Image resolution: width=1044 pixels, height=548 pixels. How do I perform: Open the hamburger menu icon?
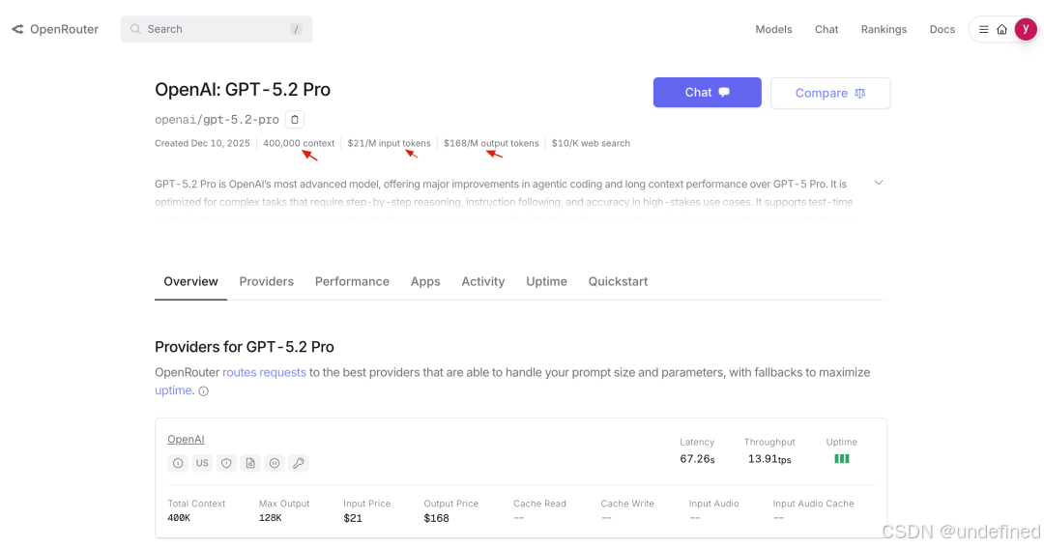(983, 29)
